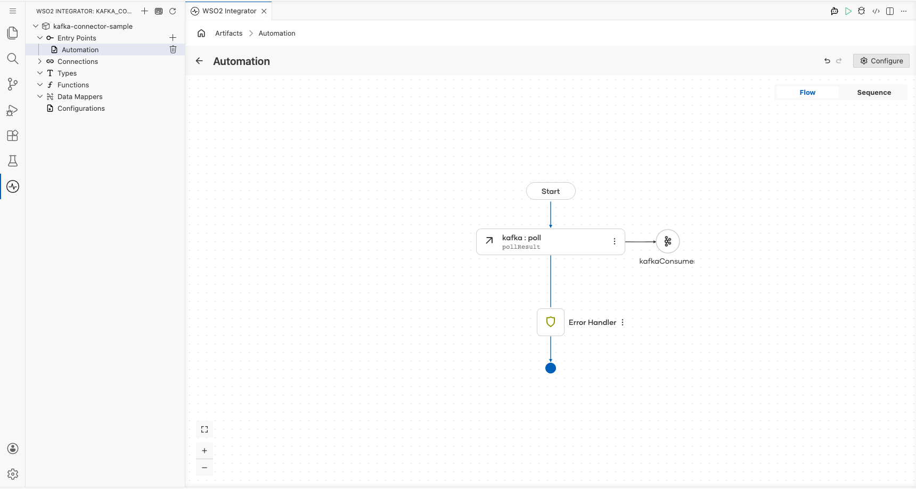Viewport: 916px width, 489px height.
Task: Collapse the kafka-connector-sample project
Action: [36, 26]
